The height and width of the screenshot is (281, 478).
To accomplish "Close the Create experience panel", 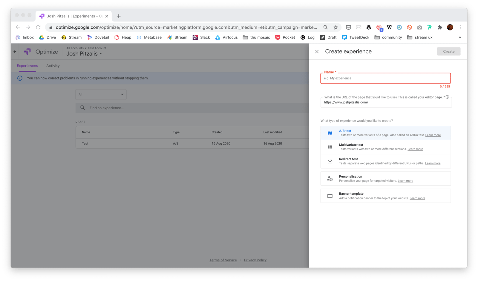I will pos(317,52).
